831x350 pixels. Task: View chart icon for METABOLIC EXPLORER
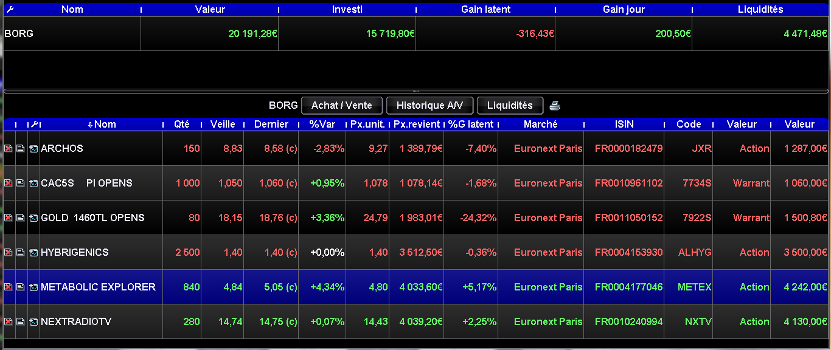[x=33, y=287]
